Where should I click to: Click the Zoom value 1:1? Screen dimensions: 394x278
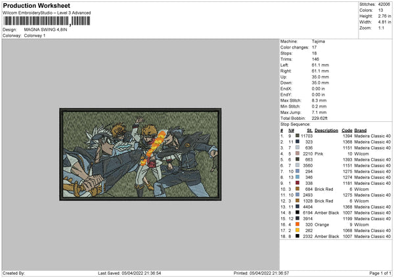tap(381, 28)
